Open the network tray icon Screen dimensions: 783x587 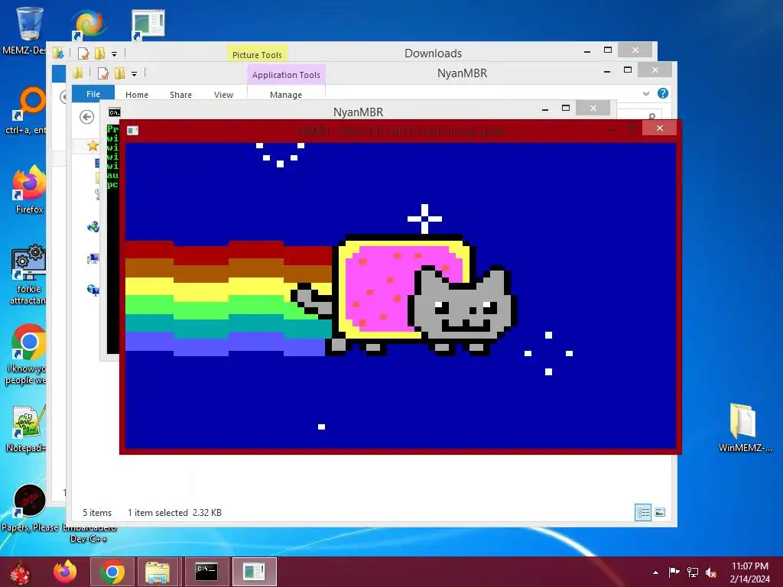[692, 572]
